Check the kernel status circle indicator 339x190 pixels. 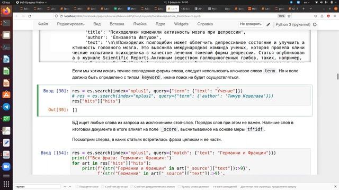click(x=315, y=25)
